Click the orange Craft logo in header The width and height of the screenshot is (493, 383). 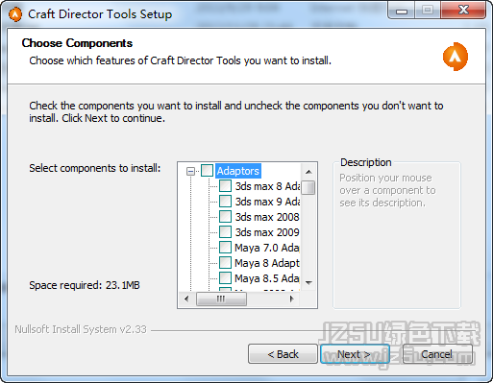(456, 57)
